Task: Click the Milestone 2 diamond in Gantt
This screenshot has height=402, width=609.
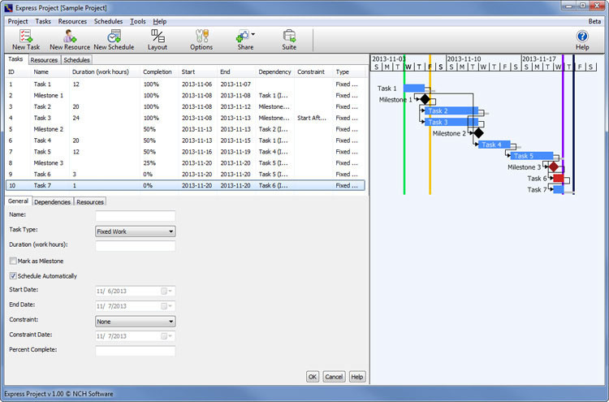Action: pyautogui.click(x=478, y=133)
